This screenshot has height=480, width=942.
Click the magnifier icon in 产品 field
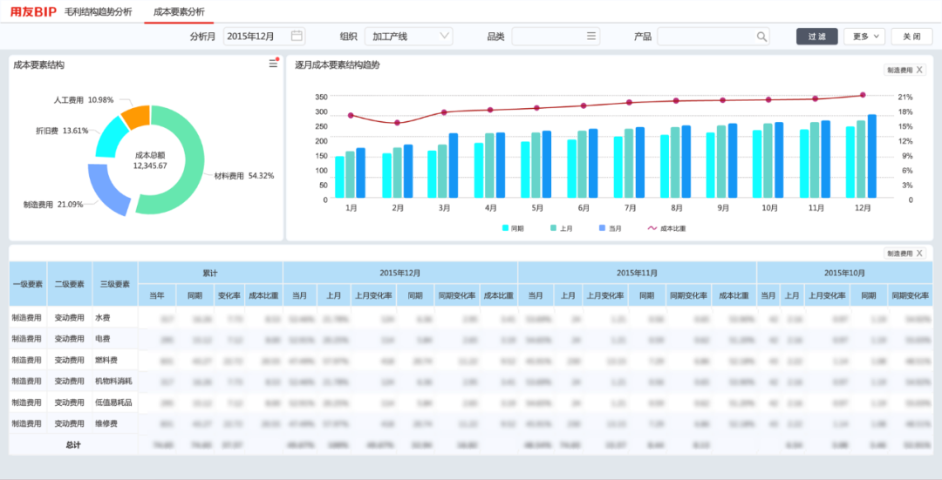tap(761, 37)
